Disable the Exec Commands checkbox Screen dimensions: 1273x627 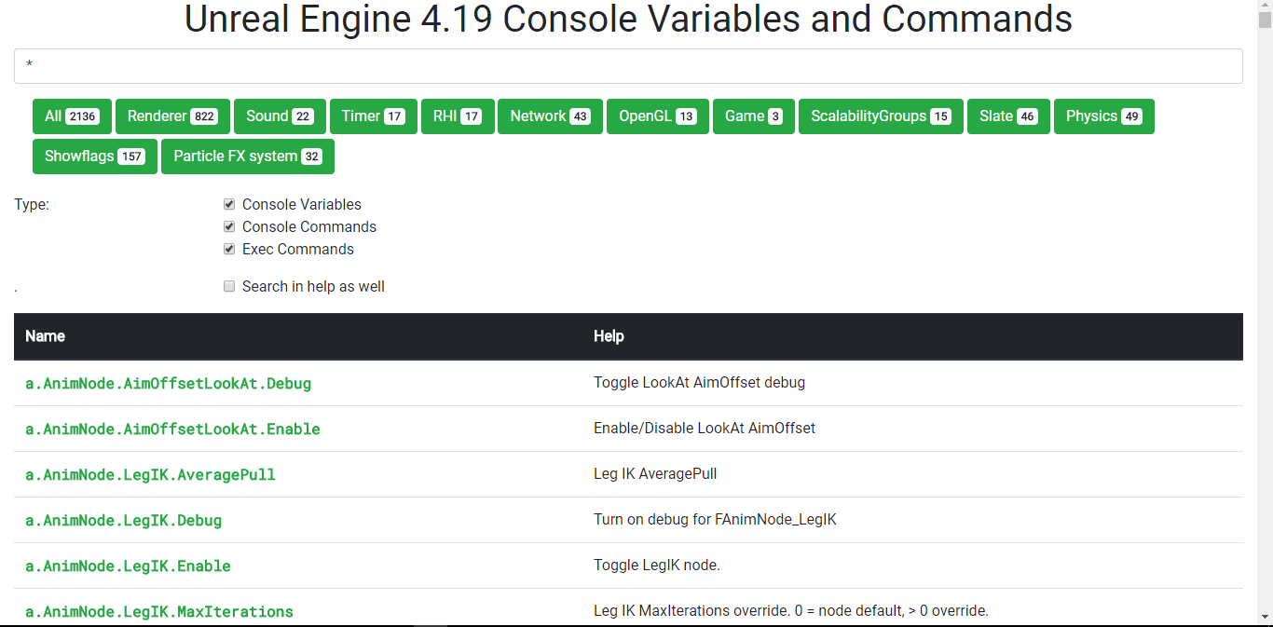tap(229, 249)
